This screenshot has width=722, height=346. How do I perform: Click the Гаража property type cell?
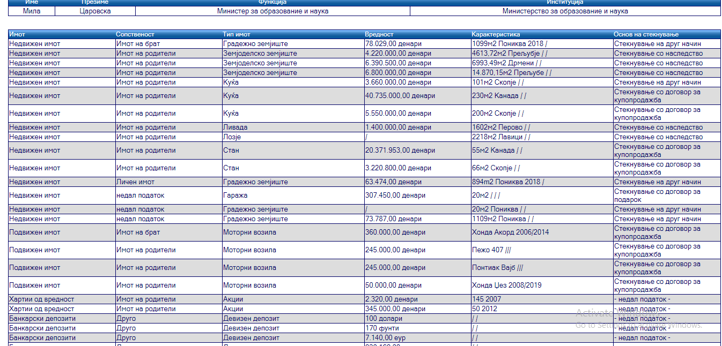pos(235,195)
